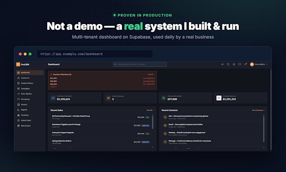Click the Finance sidebar icon
This screenshot has width=286, height=172.
(19, 105)
